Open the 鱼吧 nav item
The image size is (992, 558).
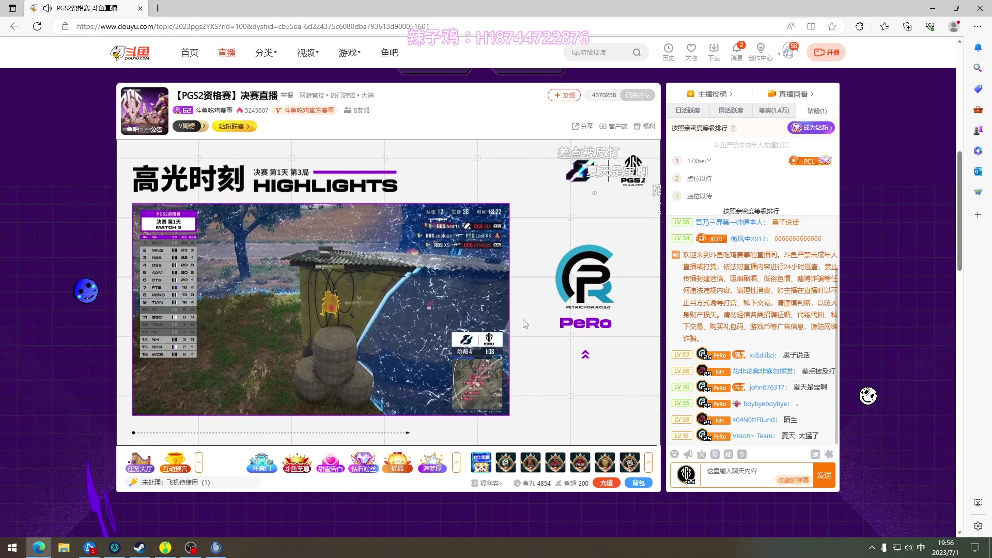(390, 53)
